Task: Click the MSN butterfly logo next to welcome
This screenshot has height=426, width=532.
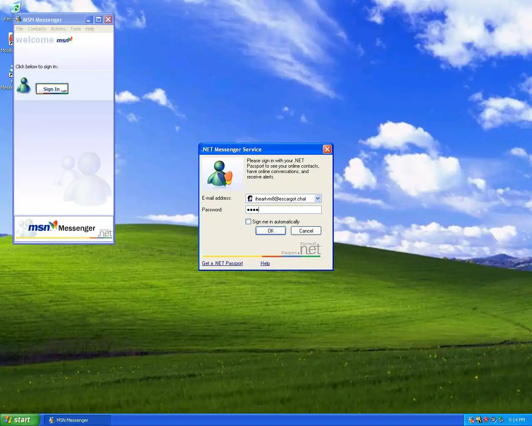Action: (x=64, y=40)
